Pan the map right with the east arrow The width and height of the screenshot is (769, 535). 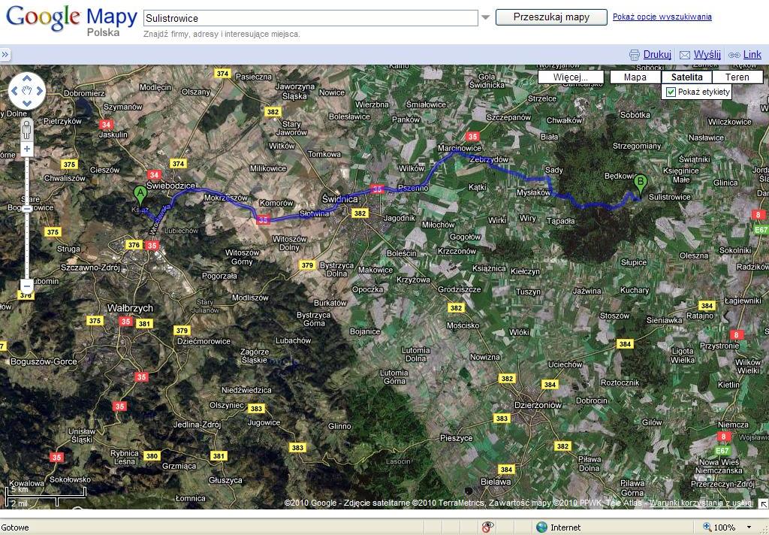(x=40, y=91)
